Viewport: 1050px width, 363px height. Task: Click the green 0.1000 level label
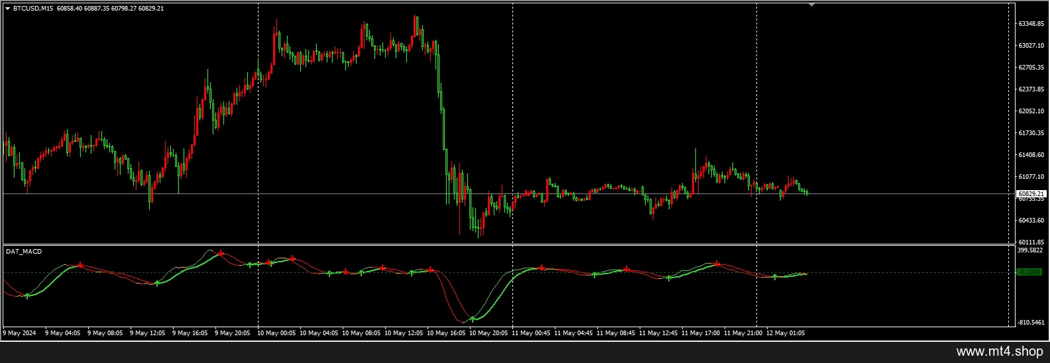coord(1029,272)
